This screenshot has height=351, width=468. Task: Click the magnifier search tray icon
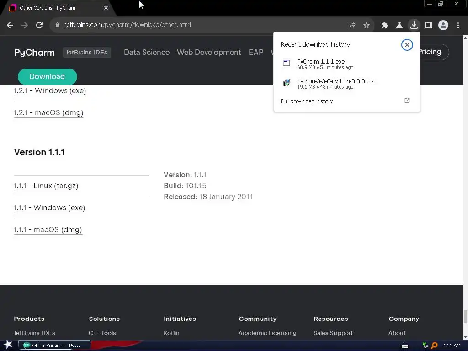(434, 346)
